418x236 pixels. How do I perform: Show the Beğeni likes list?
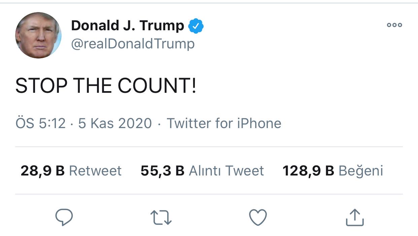pos(360,171)
